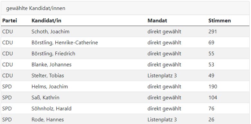Click the 190 votes cell for Helms
251x124 pixels.
tap(213, 87)
